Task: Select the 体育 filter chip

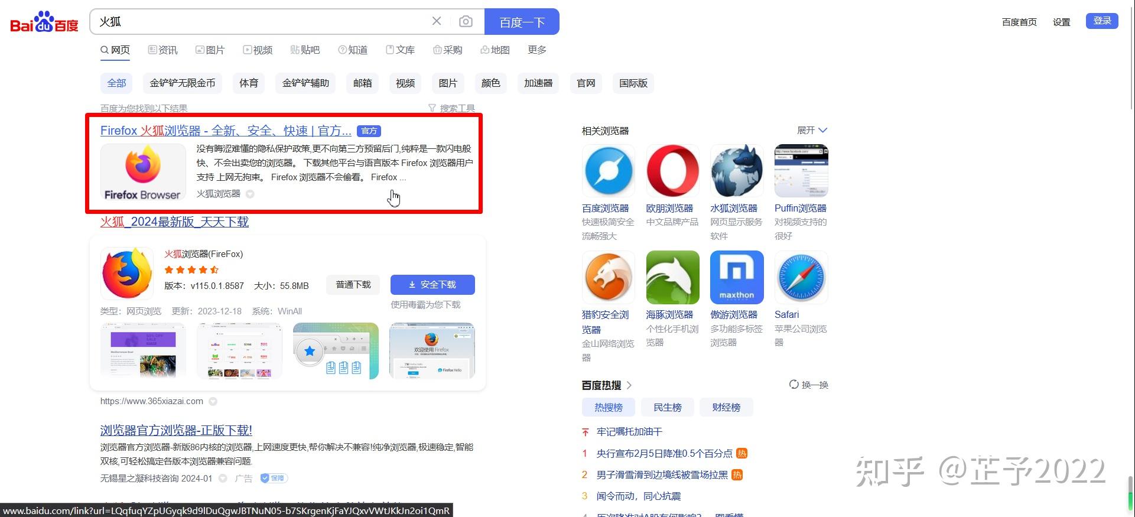Action: tap(249, 83)
